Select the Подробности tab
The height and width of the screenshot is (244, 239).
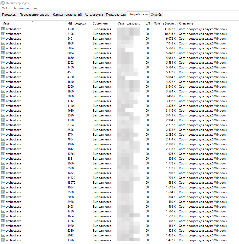click(138, 14)
